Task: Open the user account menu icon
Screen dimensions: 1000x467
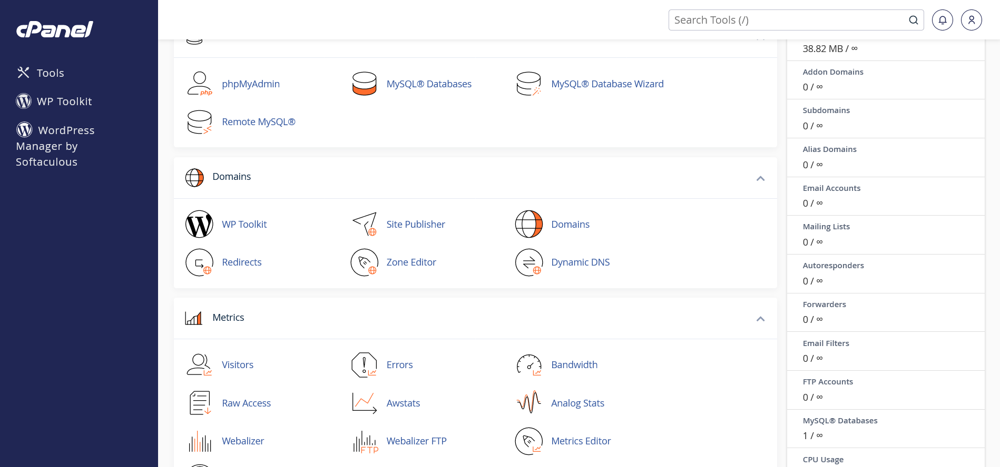Action: (x=972, y=20)
